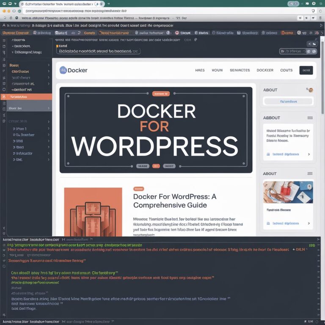Expand the "Boest" row chevron in the left panel
The width and height of the screenshot is (325, 325).
(49, 65)
